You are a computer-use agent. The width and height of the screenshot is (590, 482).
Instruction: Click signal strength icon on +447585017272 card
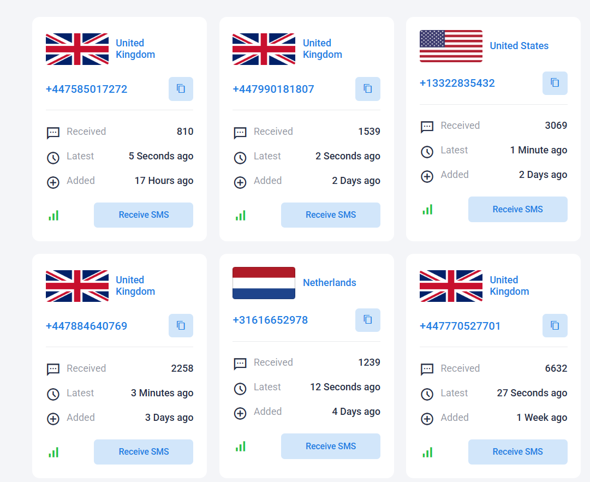53,215
